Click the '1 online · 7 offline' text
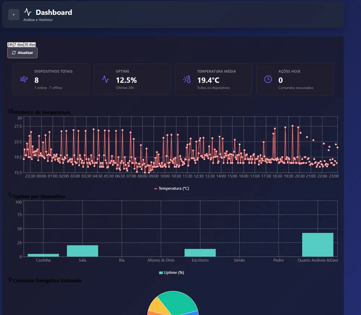The width and height of the screenshot is (361, 315). point(48,88)
